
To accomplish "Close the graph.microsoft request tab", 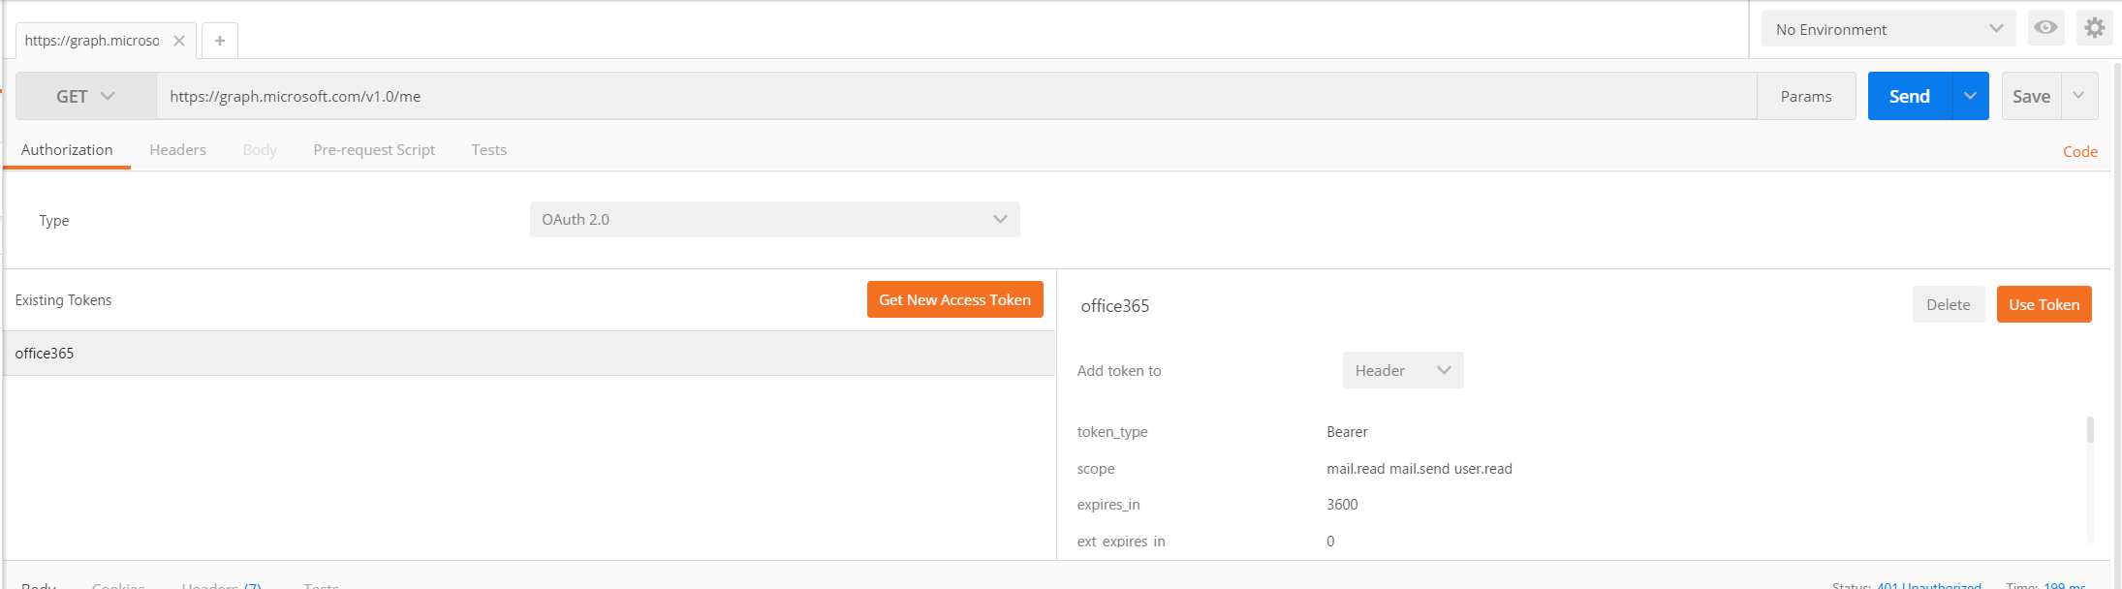I will (x=179, y=41).
